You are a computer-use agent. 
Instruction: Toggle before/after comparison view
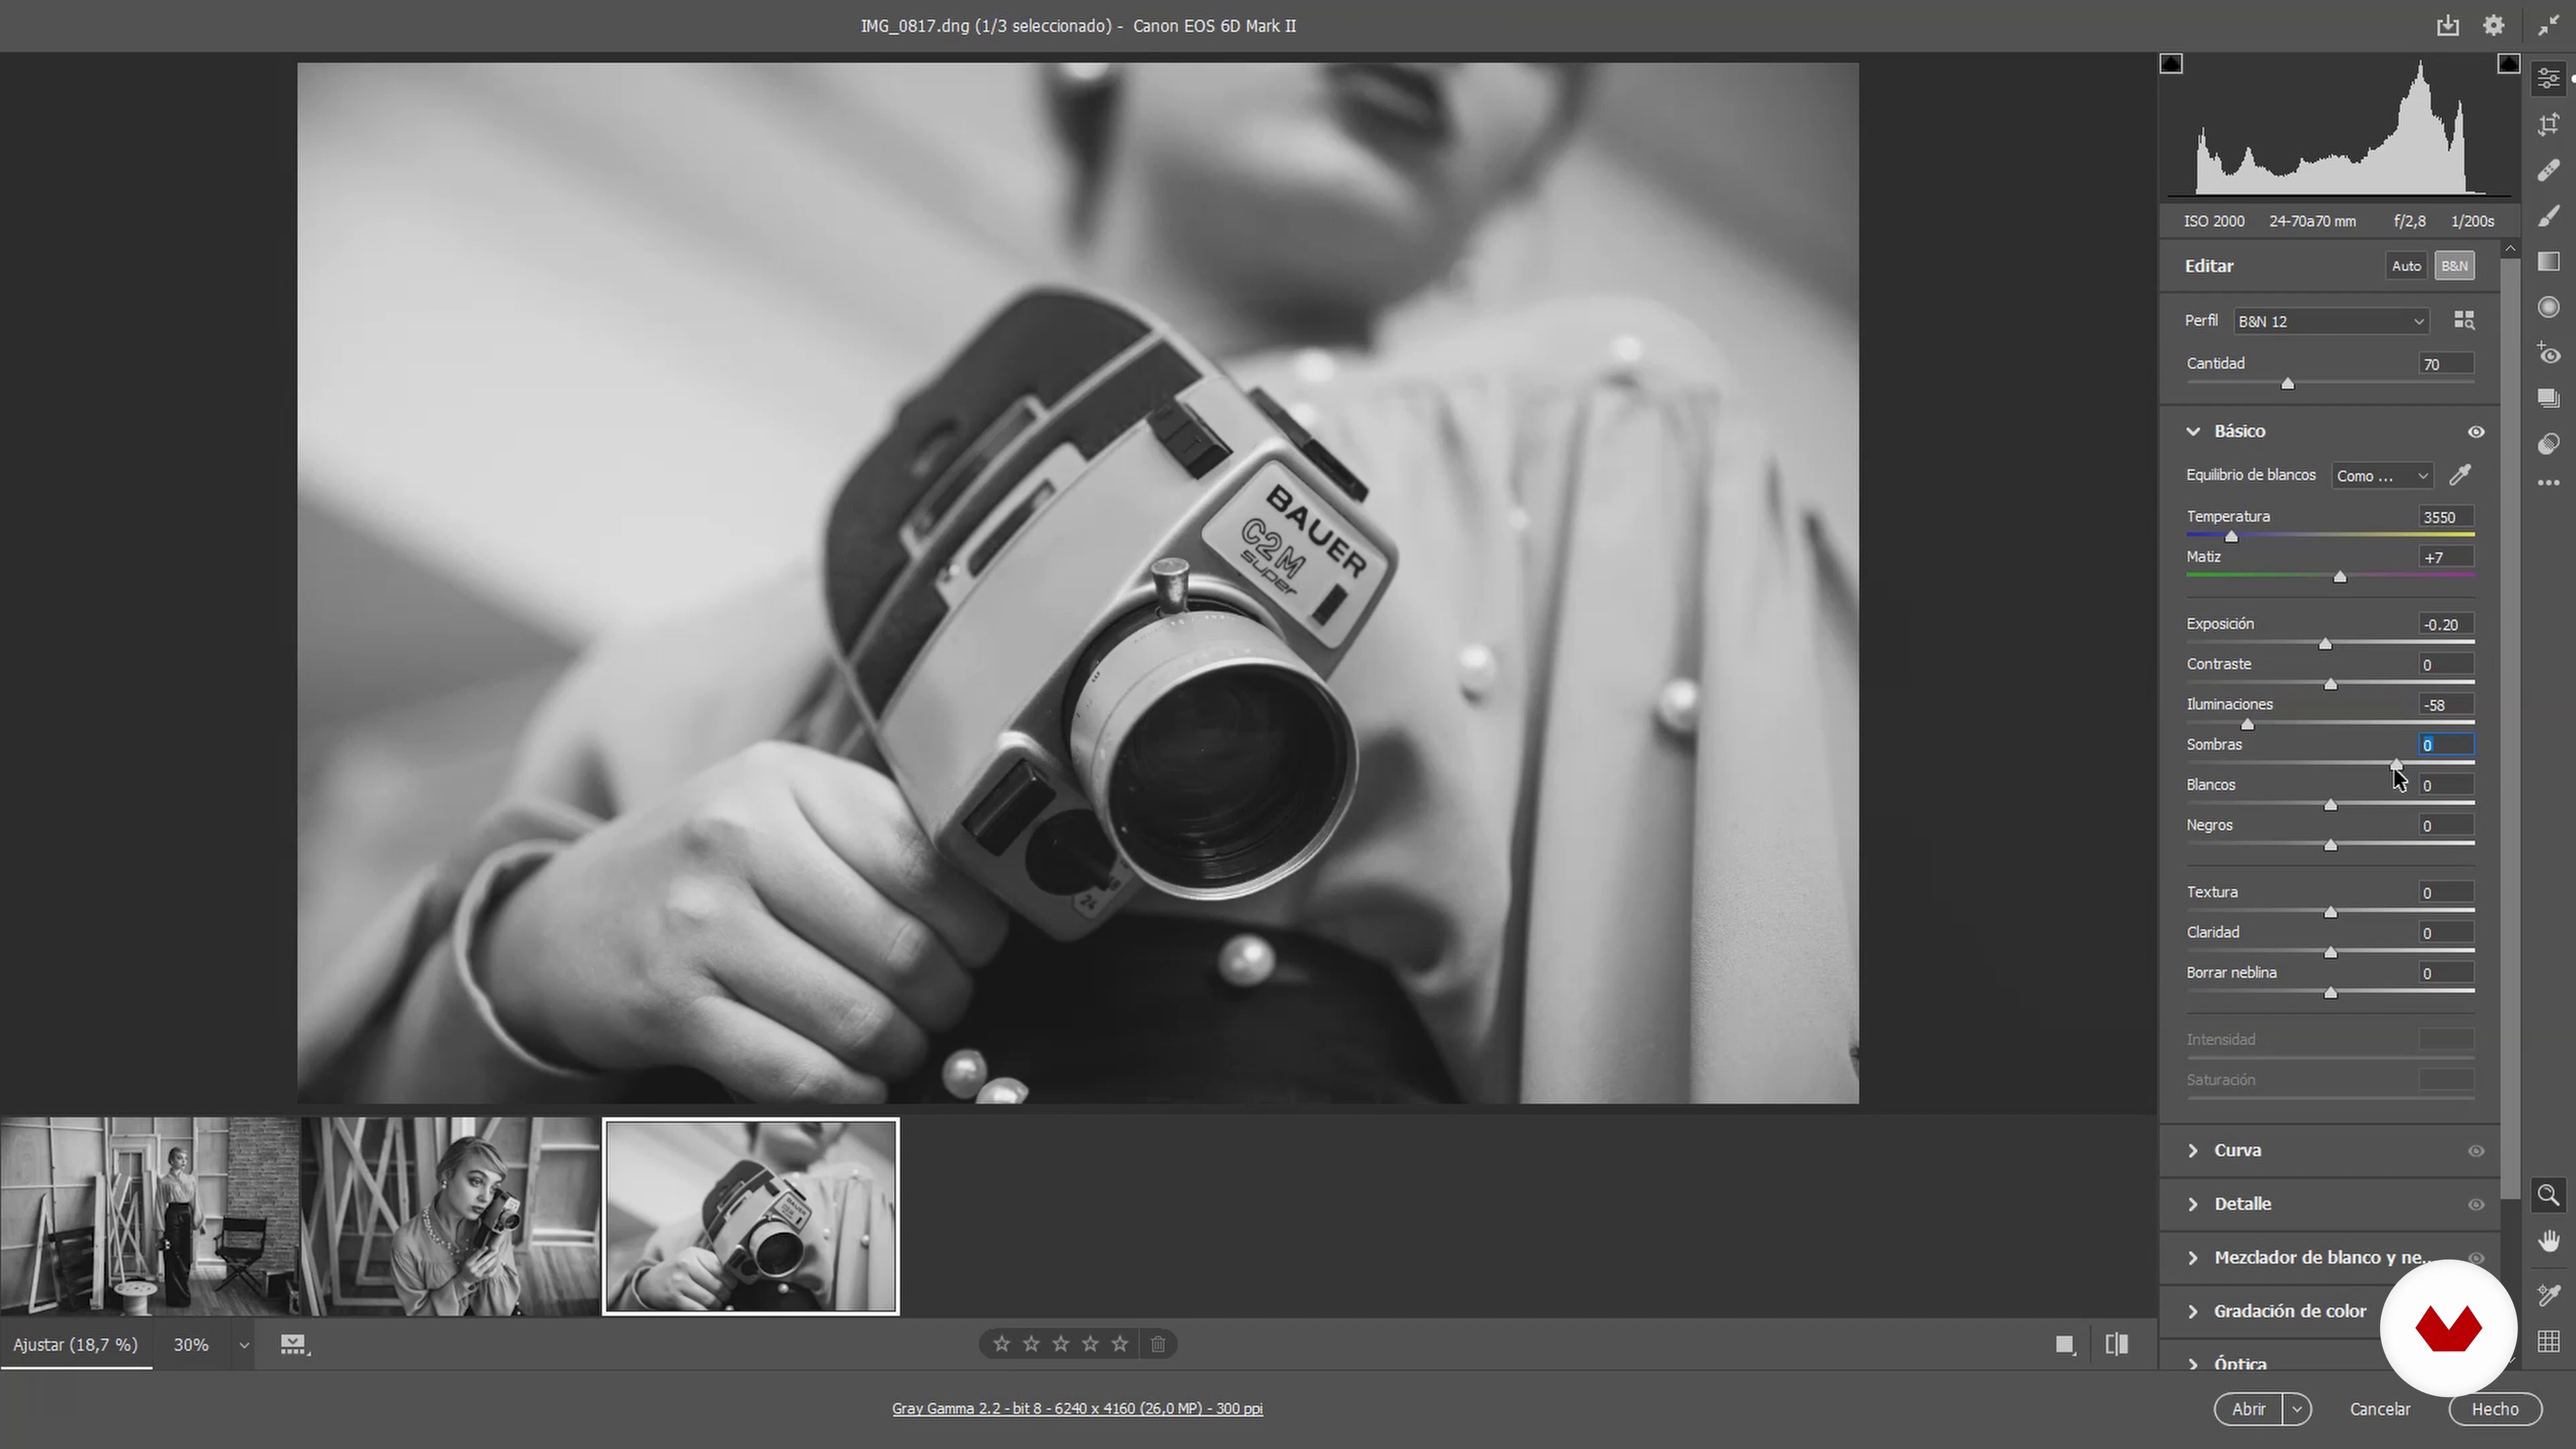2116,1344
